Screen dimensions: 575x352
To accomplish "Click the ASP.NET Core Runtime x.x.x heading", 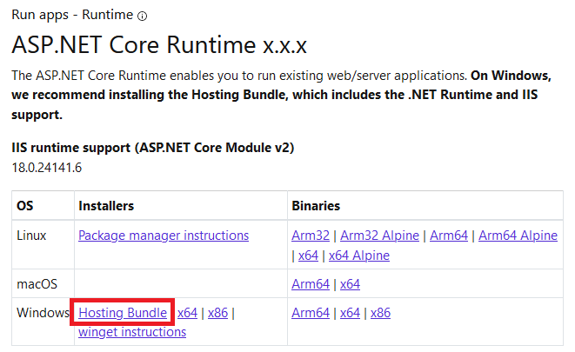I will 158,43.
